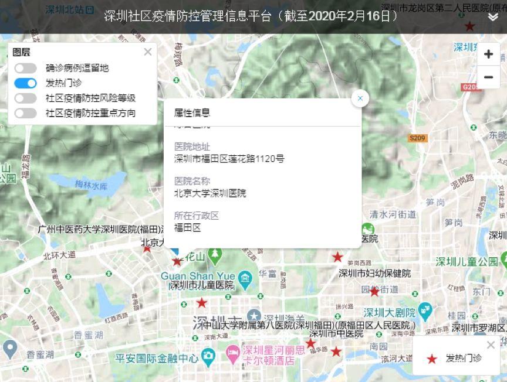
Task: Enable the 社区疫情防控重点方向 layer switch
Action: 26,113
